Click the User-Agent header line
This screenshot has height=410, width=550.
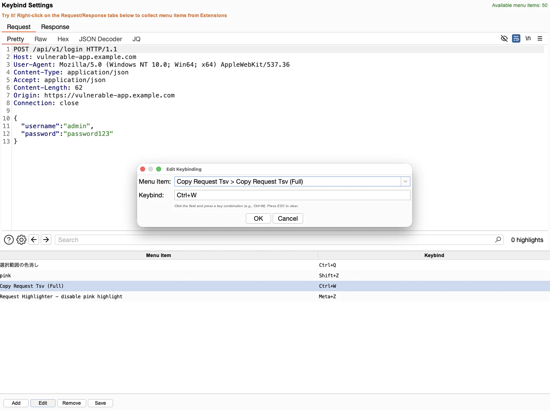point(152,65)
